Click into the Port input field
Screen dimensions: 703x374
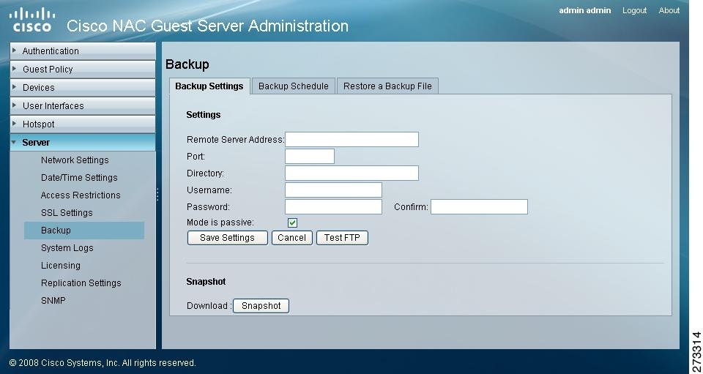tap(309, 157)
